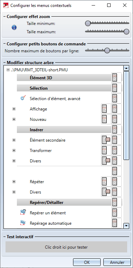This screenshot has width=133, height=268.
Task: Click the blue info icon beside zoom settings
Action: click(x=14, y=27)
